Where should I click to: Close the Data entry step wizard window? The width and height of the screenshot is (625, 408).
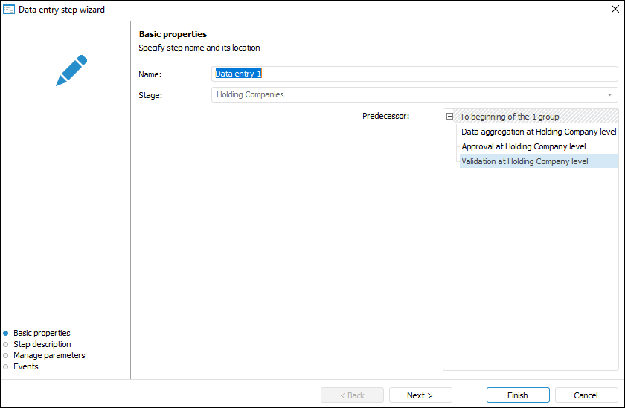pos(615,10)
